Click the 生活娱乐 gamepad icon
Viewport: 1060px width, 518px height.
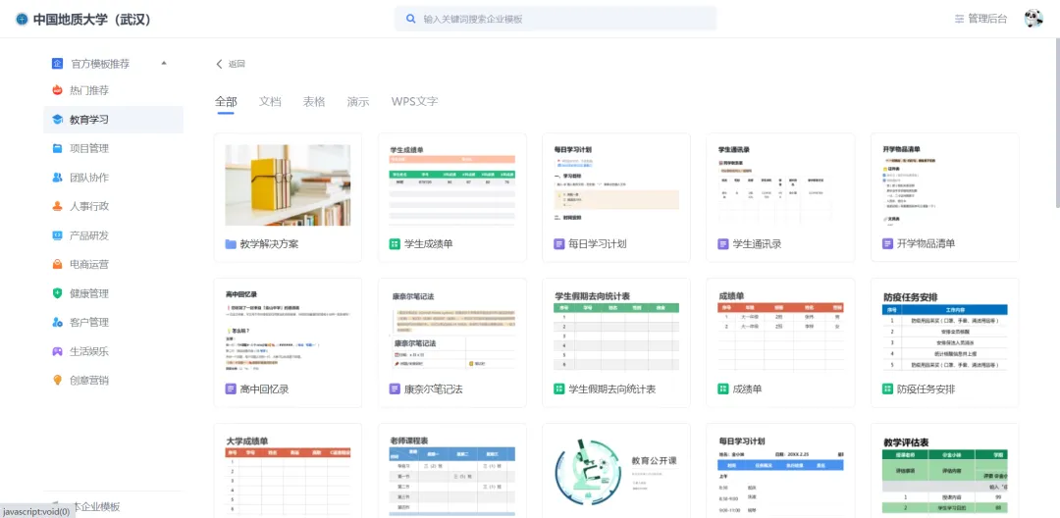pos(58,351)
